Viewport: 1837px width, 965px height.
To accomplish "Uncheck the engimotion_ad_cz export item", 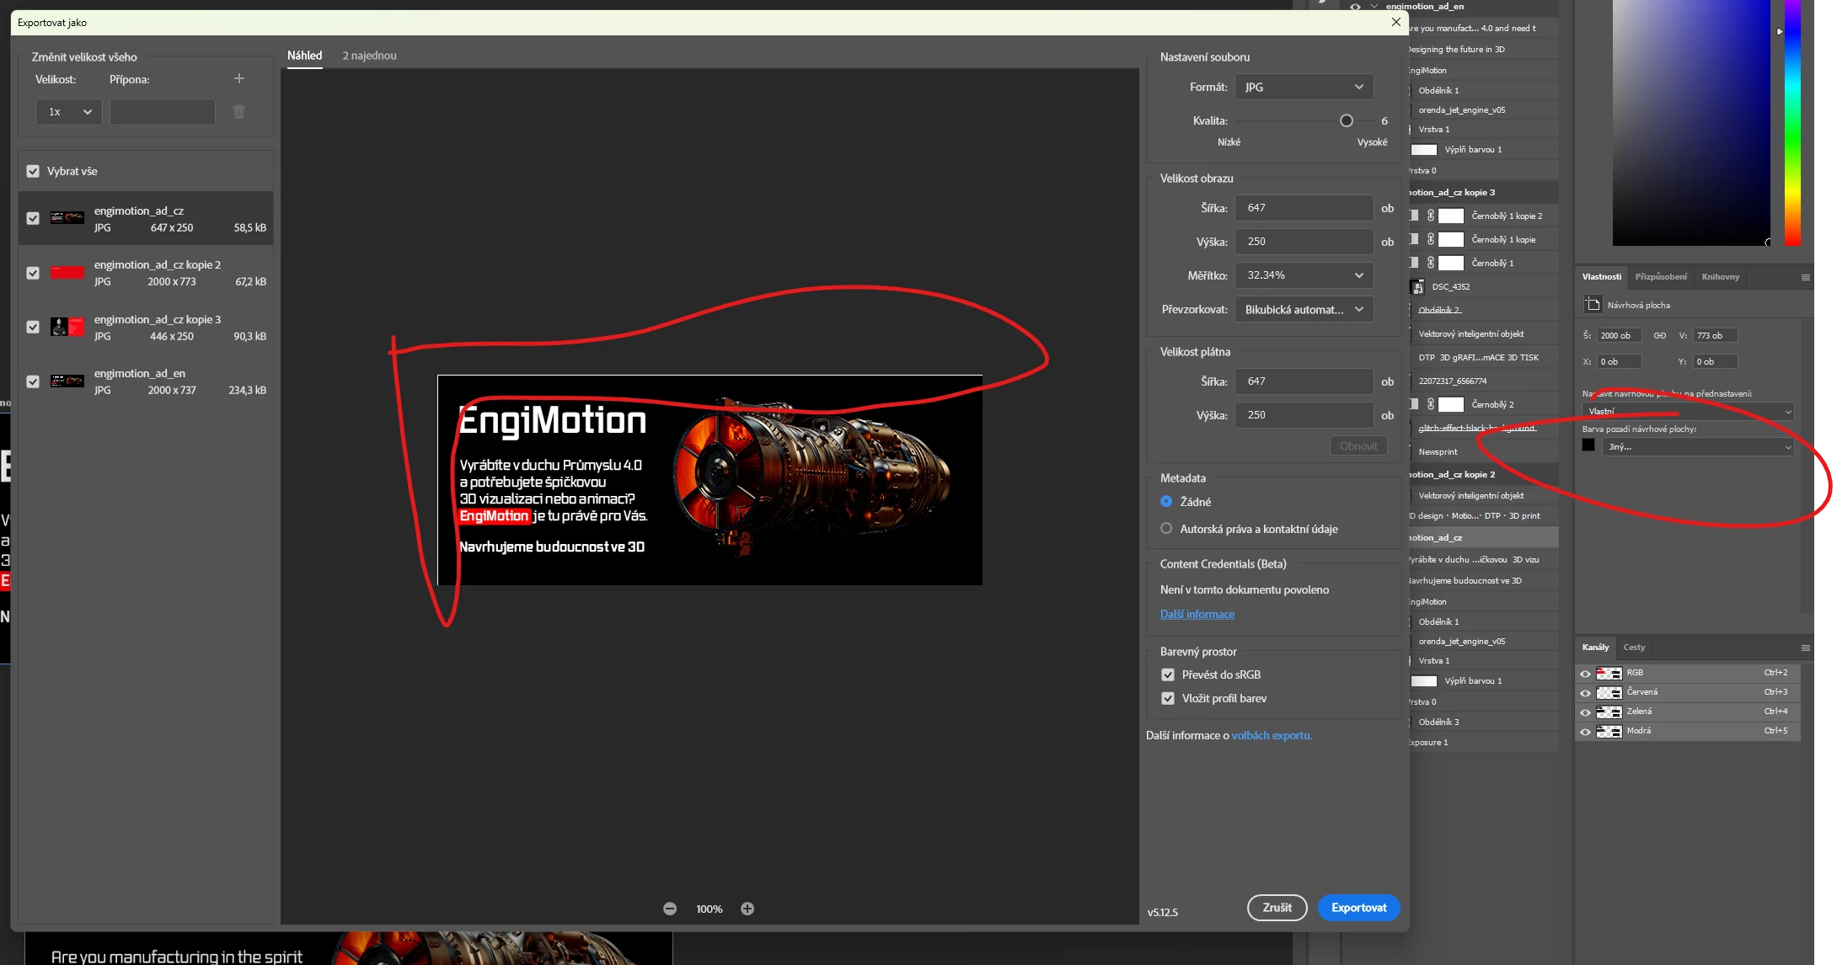I will (33, 218).
